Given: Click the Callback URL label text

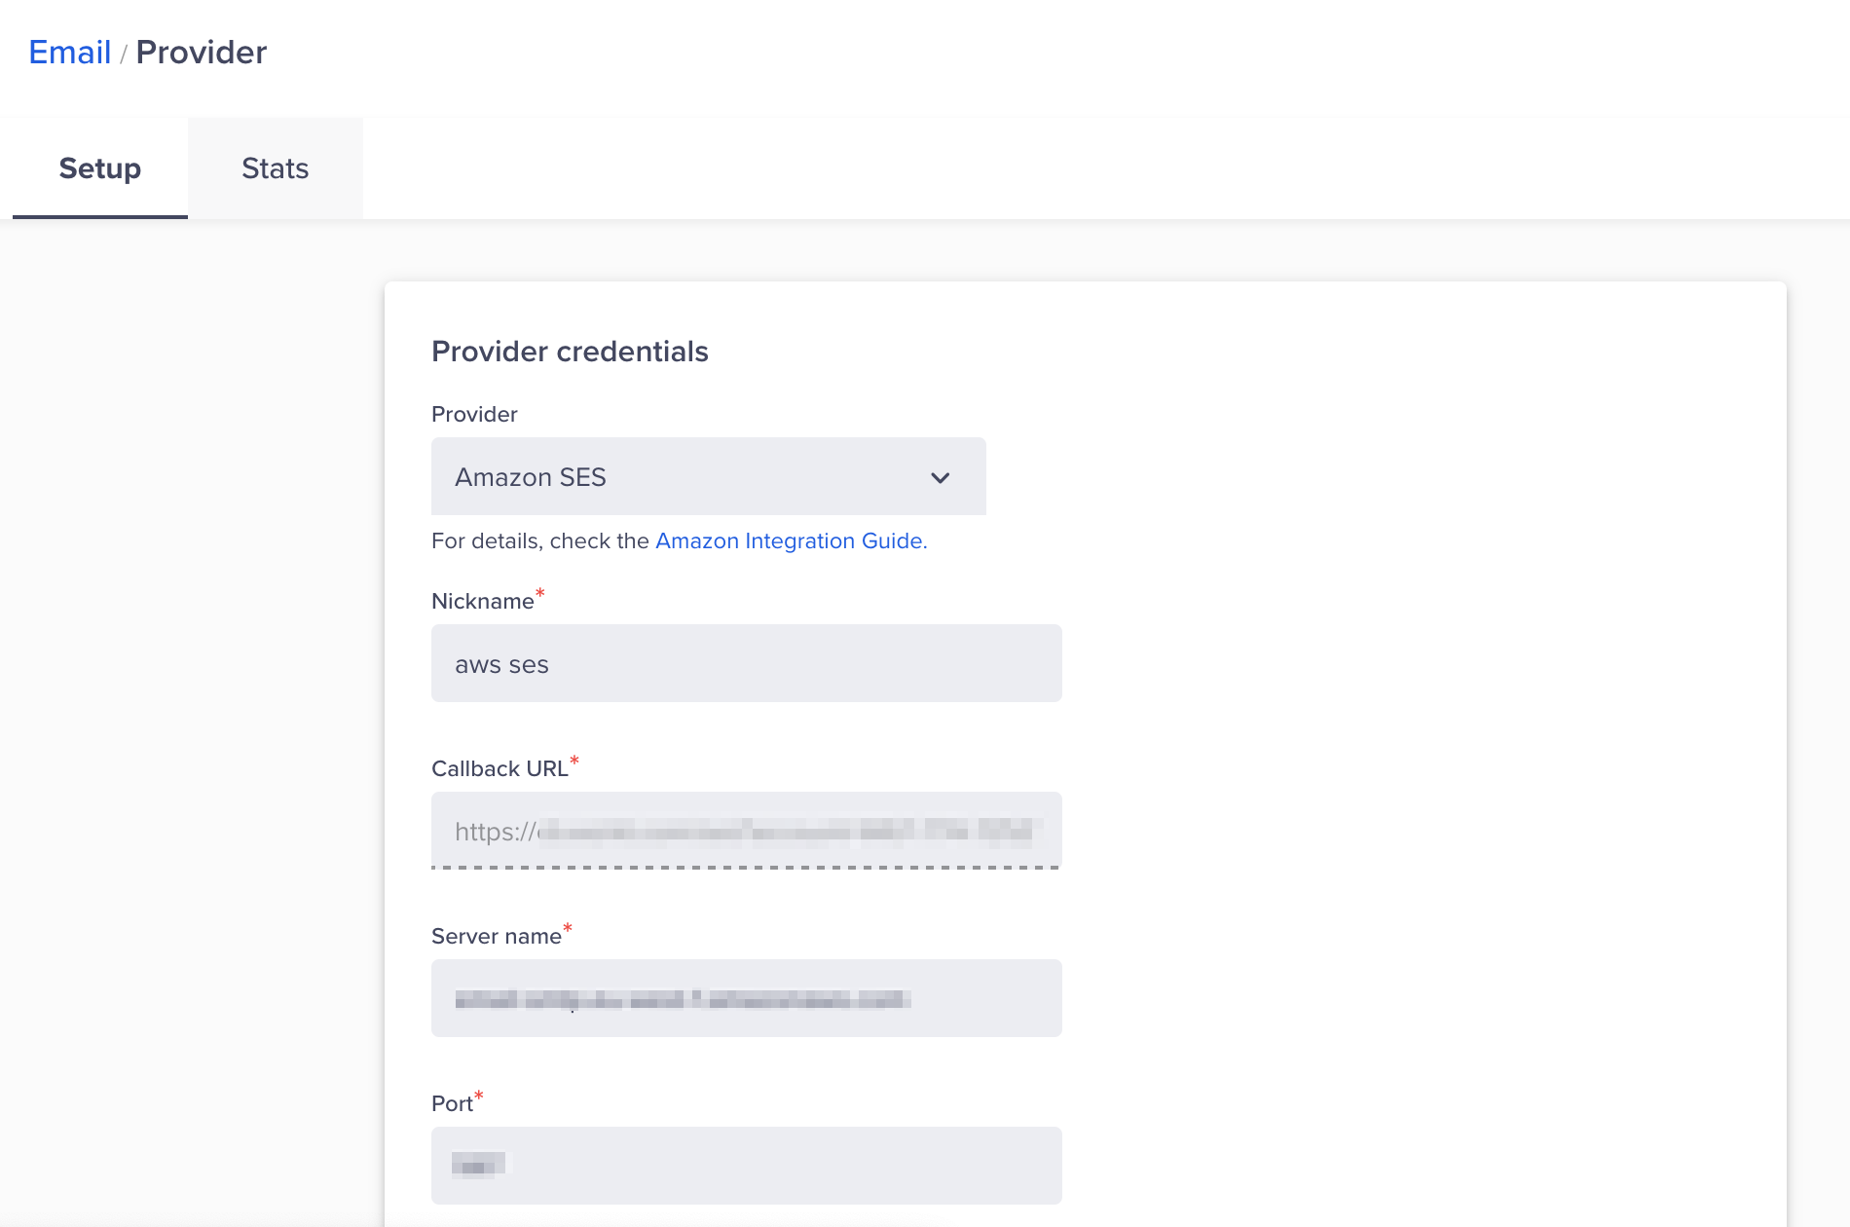Looking at the screenshot, I should (499, 769).
